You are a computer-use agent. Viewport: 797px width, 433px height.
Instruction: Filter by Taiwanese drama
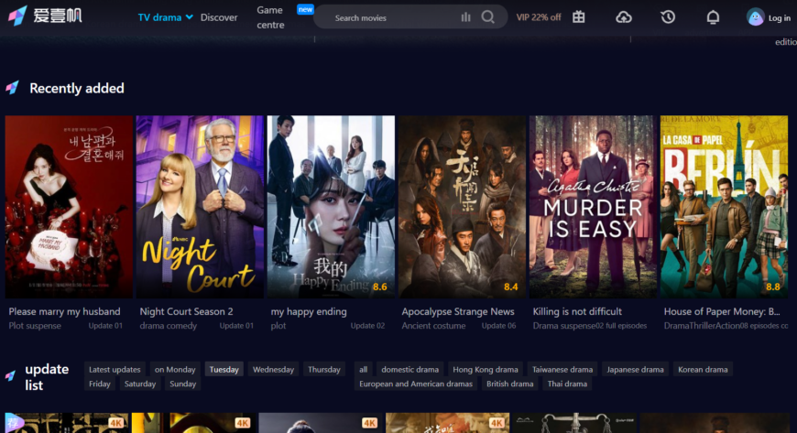pyautogui.click(x=562, y=370)
